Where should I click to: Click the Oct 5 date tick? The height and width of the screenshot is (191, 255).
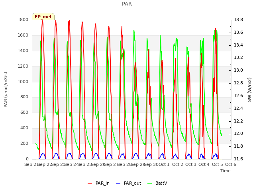point(218,164)
